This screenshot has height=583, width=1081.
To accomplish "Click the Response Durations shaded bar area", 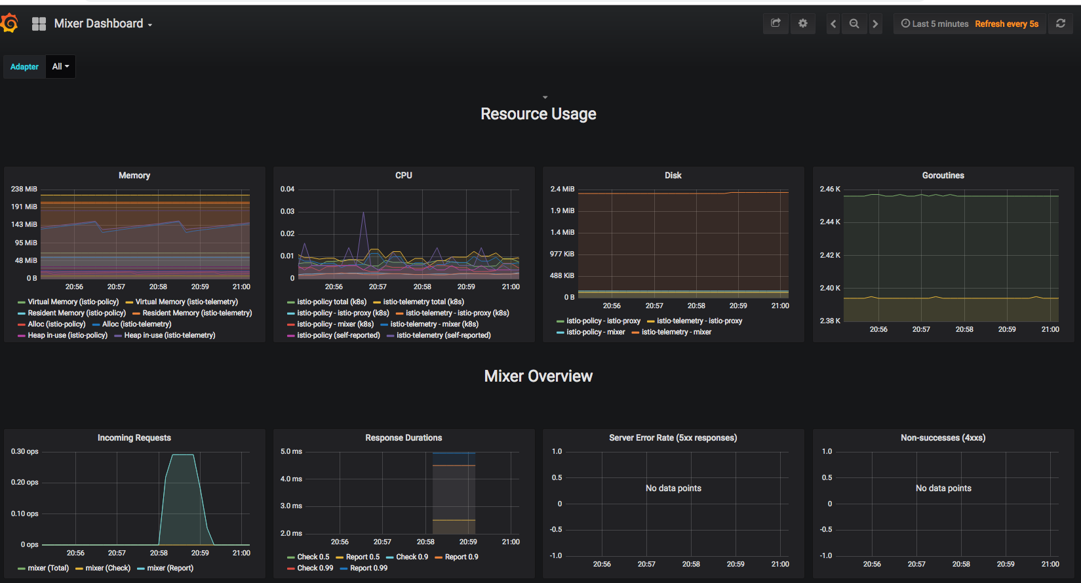I will 454,493.
